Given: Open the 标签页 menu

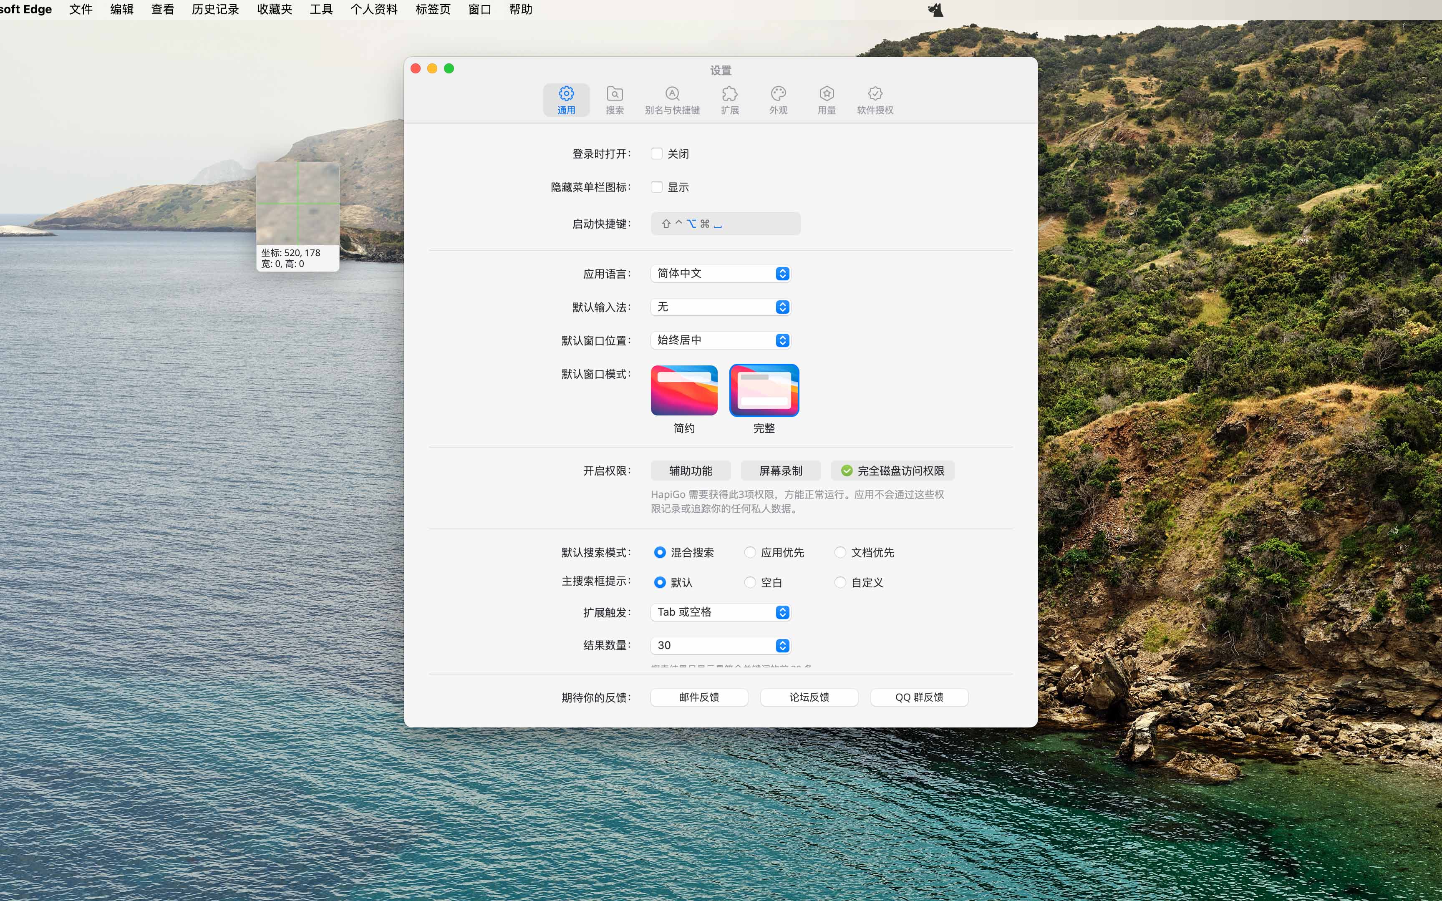Looking at the screenshot, I should (433, 10).
